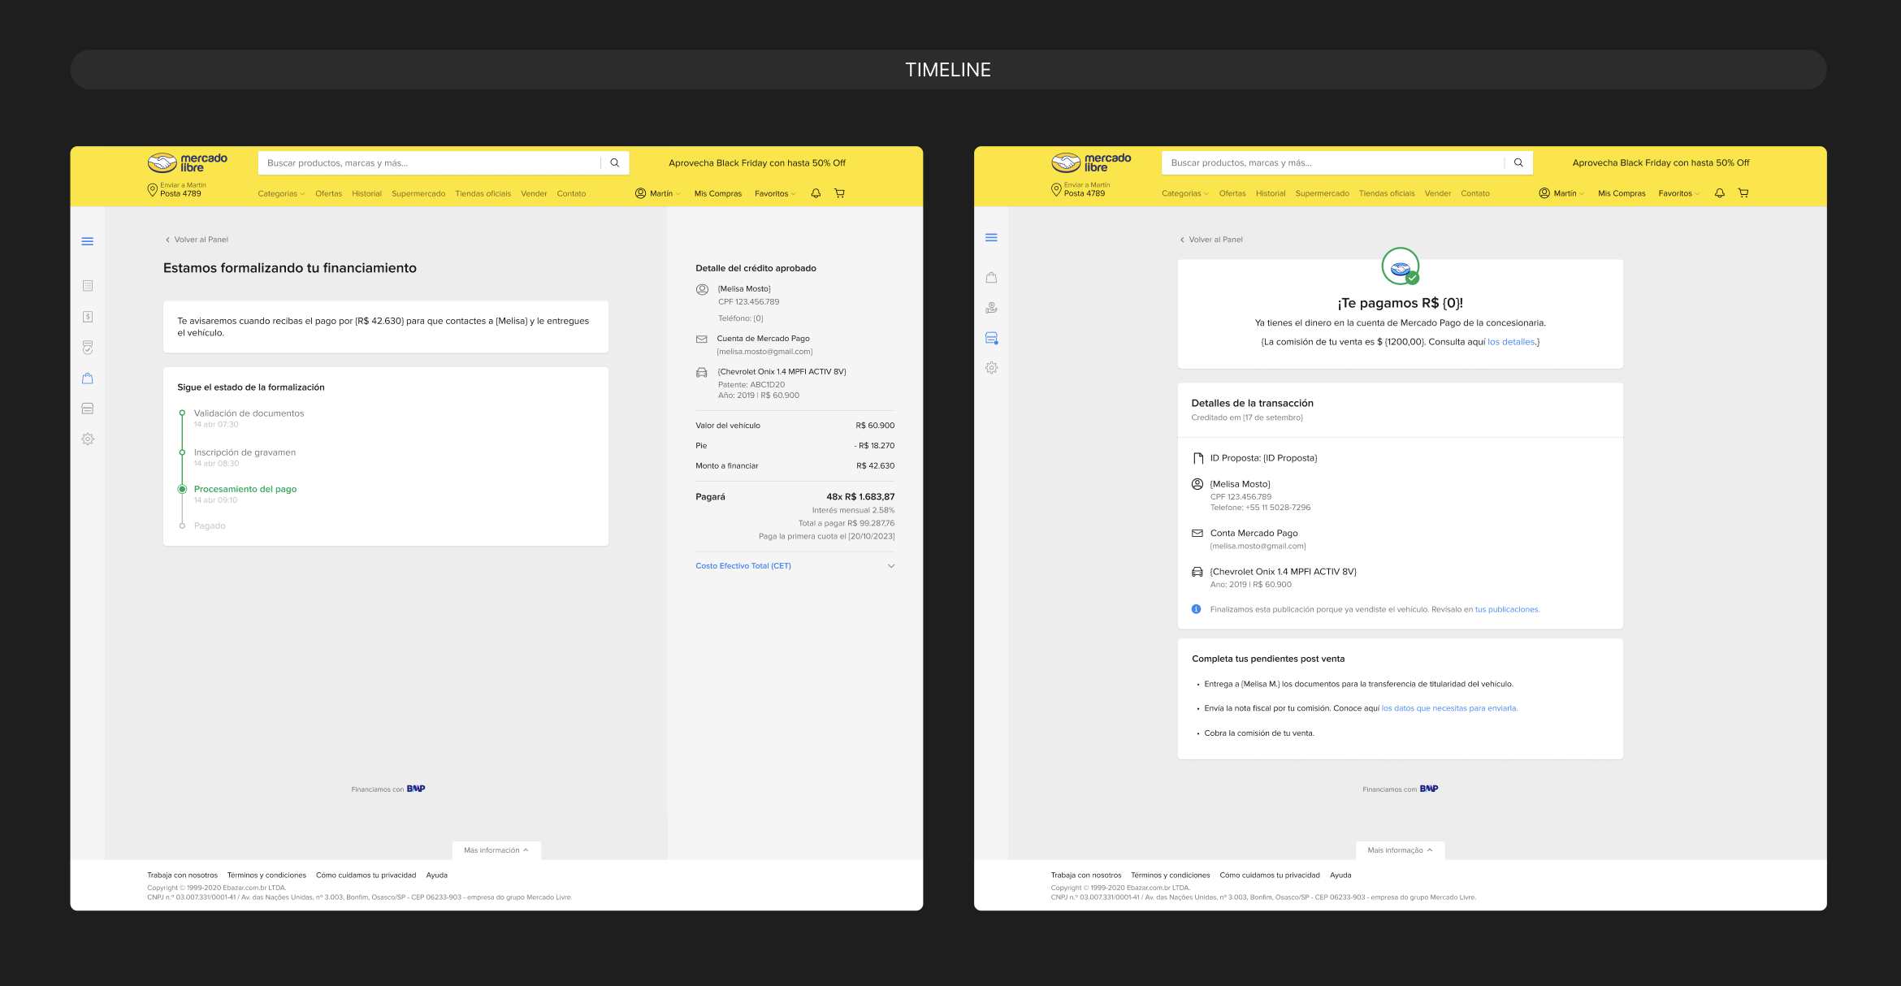This screenshot has width=1901, height=986.
Task: Open shopping cart in left screen header
Action: click(840, 193)
